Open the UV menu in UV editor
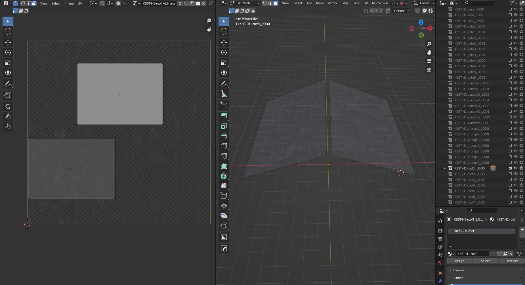Image resolution: width=525 pixels, height=285 pixels. click(80, 3)
